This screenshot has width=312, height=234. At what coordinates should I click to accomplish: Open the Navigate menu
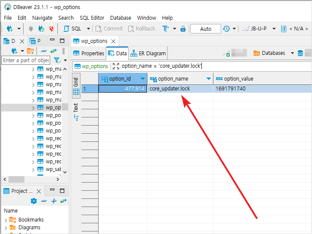click(x=42, y=18)
